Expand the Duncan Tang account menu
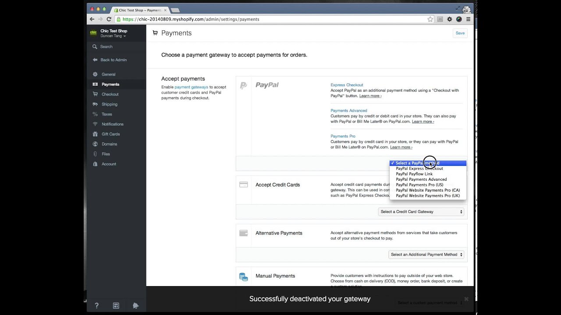The height and width of the screenshot is (315, 561). tap(113, 36)
